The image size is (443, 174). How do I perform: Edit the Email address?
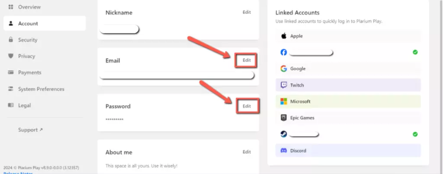247,60
